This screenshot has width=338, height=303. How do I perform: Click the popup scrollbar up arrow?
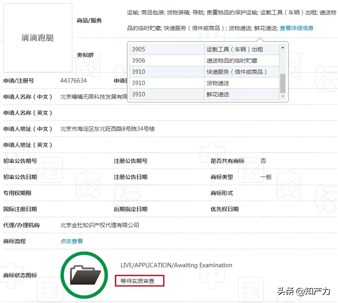[x=283, y=47]
